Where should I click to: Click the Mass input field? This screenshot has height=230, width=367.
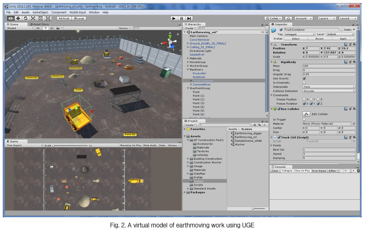point(329,66)
